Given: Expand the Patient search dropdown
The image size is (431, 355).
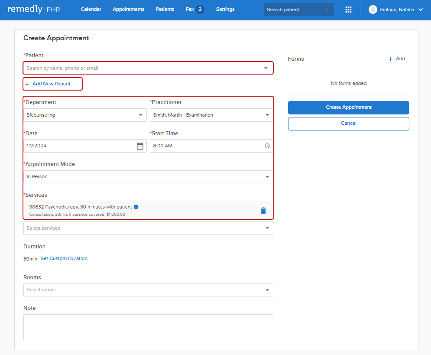Looking at the screenshot, I should pos(266,68).
